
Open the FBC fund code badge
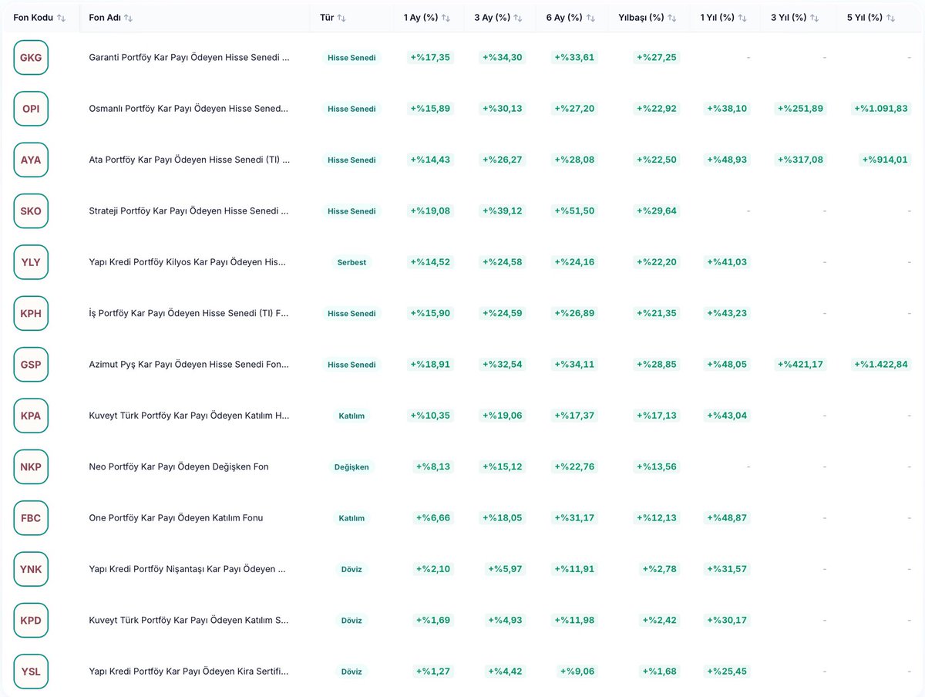[x=31, y=518]
